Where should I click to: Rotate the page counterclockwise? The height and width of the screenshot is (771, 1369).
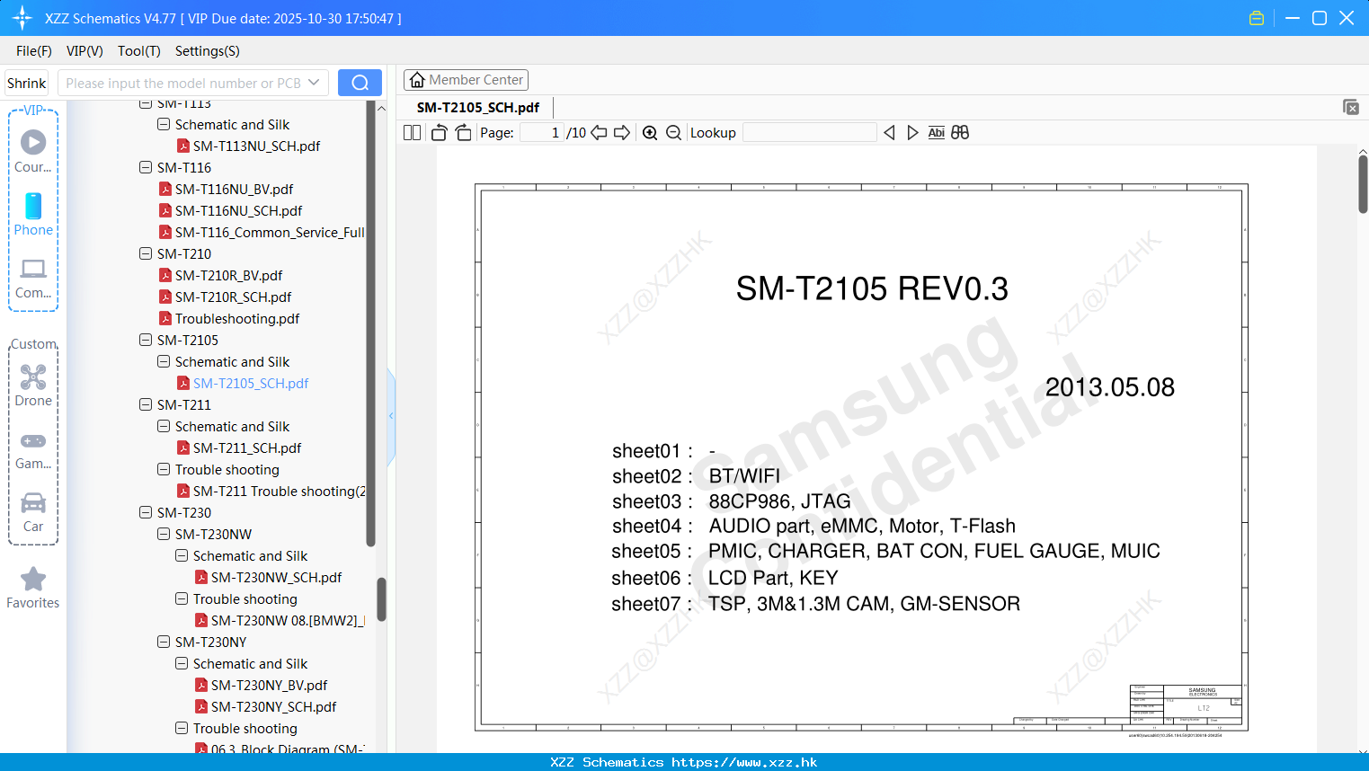tap(439, 133)
